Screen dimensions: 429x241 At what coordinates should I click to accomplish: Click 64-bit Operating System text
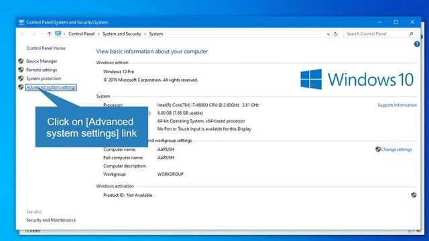(x=201, y=120)
